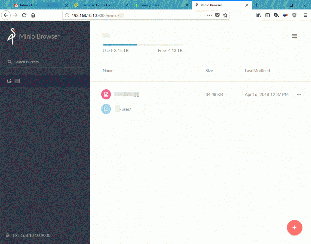Screen dimensions: 311x244
Task: Open the -user/ folder
Action: point(123,109)
